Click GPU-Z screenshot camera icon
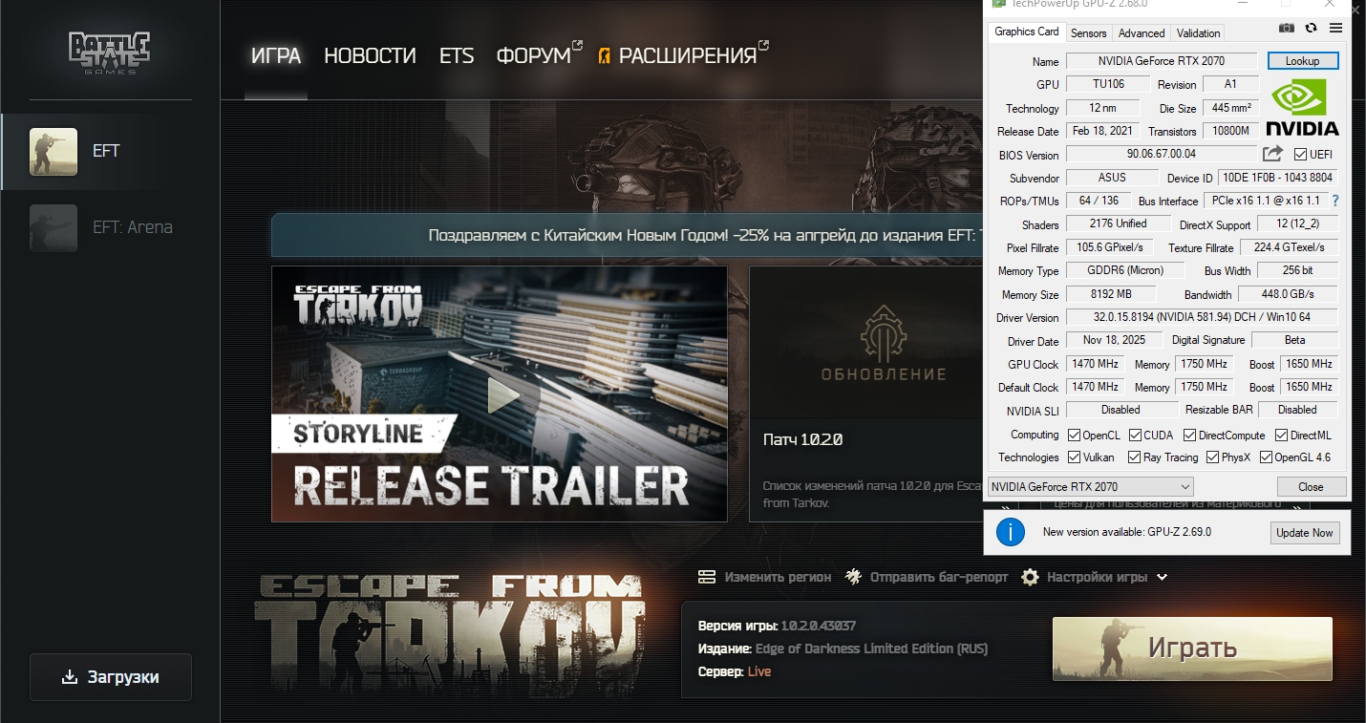 click(1287, 30)
